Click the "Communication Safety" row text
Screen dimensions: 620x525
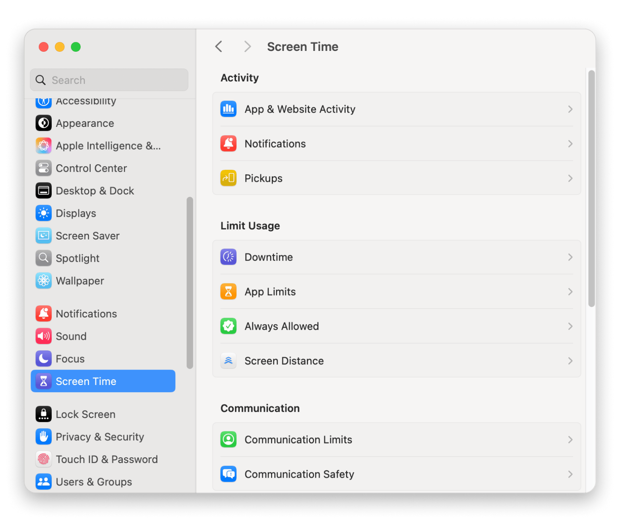299,474
